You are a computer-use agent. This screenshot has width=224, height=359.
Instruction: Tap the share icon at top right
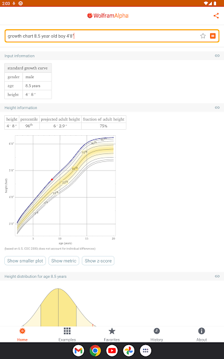pos(216,16)
